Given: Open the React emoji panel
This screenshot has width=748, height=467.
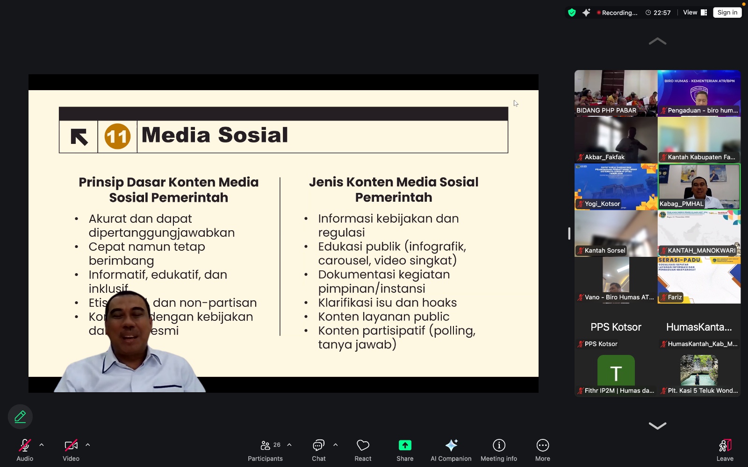Looking at the screenshot, I should tap(362, 449).
